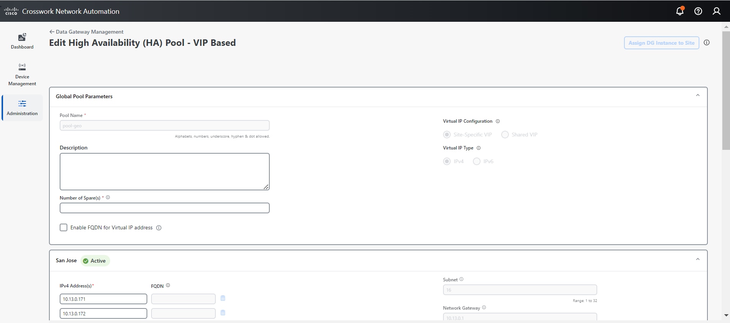Screen dimensions: 730x323
Task: Select the Site-Specific VIP radio button
Action: pos(447,135)
